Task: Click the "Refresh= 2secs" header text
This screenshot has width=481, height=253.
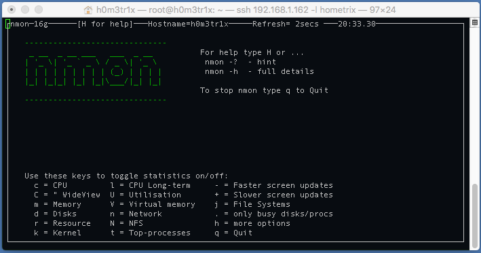Action: point(286,24)
